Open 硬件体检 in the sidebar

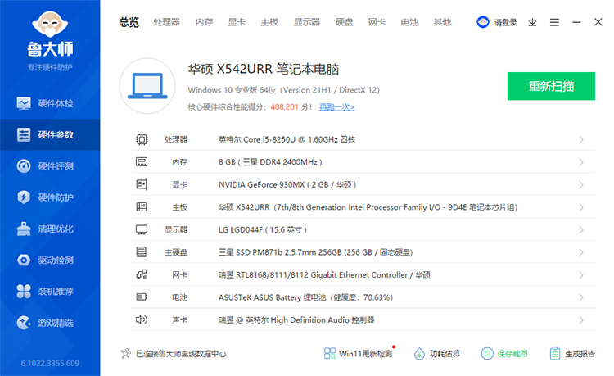[x=50, y=103]
